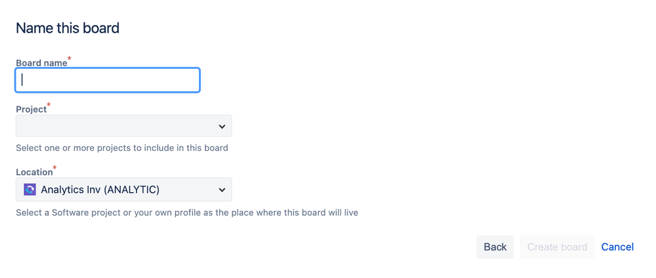The height and width of the screenshot is (278, 656).
Task: Click the 'Name this board' heading
Action: (x=68, y=28)
